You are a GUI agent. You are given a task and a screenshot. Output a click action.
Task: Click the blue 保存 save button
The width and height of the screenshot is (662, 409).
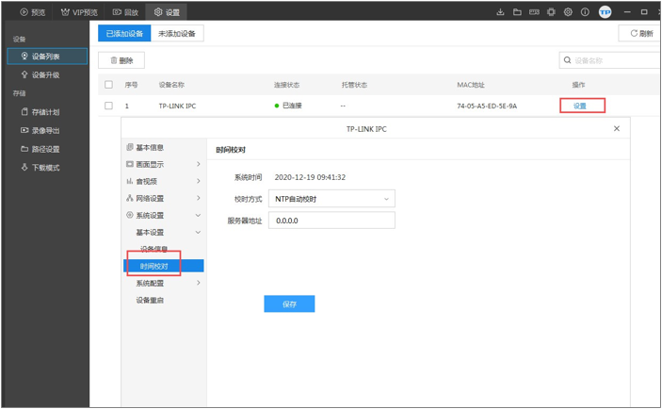(289, 304)
